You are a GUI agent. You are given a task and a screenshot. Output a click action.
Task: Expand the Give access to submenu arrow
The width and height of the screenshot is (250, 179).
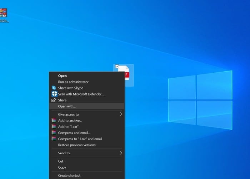point(121,114)
